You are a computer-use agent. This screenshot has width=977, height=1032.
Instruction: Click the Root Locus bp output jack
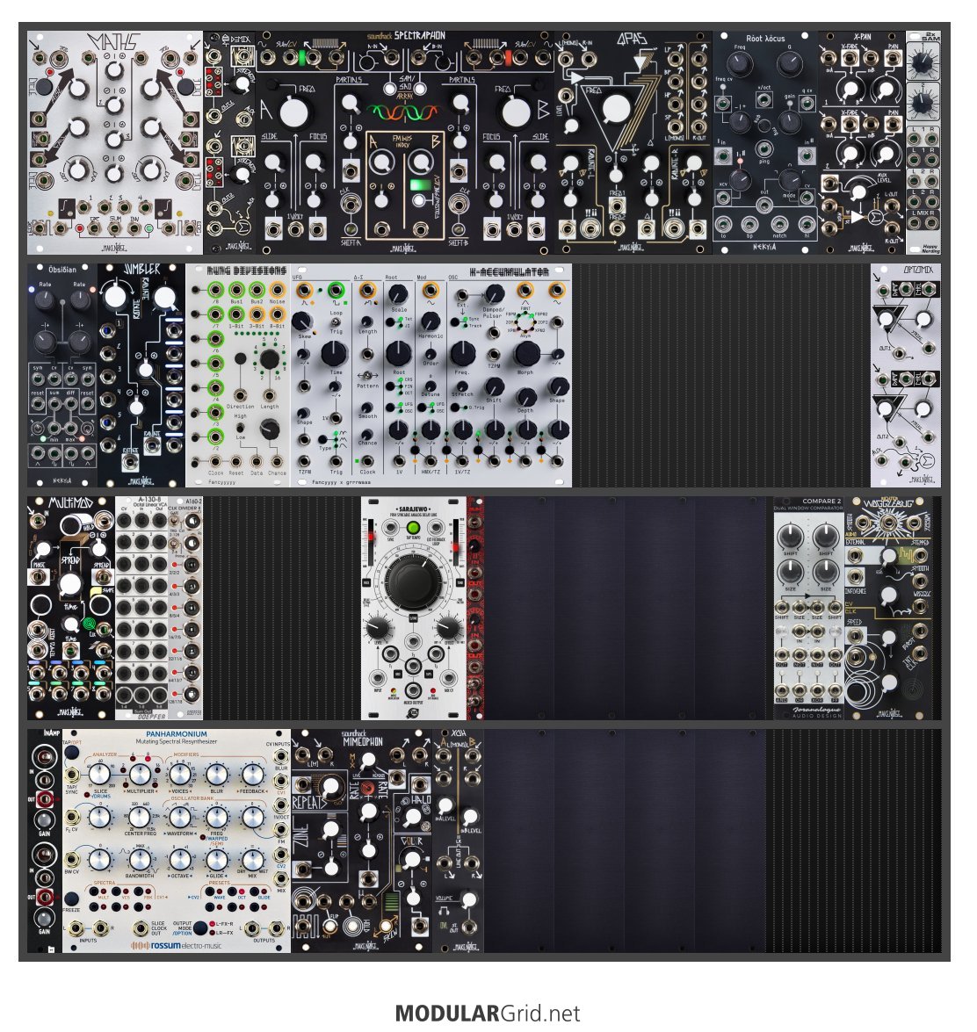[x=751, y=225]
